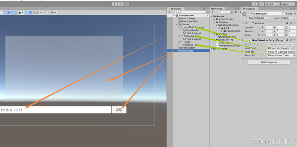Collapse the Assets folder in Project
Viewport: 297px width, 147px height.
coord(212,16)
